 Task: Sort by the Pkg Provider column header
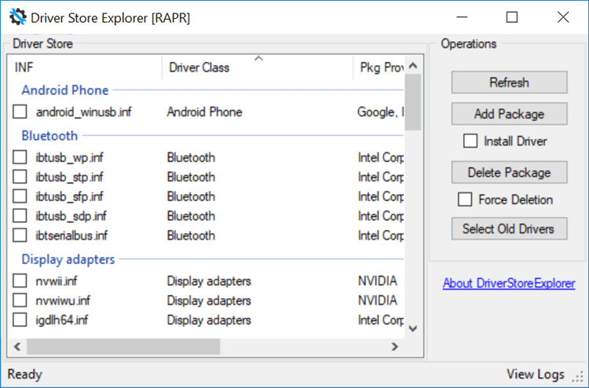pyautogui.click(x=379, y=68)
